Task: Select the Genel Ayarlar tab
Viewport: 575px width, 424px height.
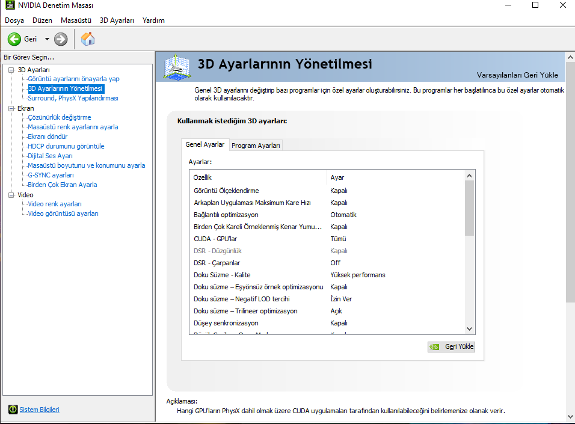Action: point(205,144)
